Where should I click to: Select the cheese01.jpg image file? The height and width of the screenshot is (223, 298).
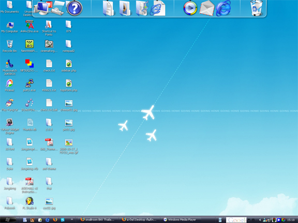(69, 105)
